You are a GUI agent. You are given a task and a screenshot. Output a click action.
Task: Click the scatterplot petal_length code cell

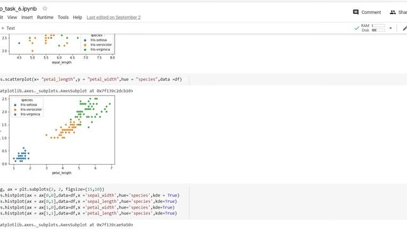(95, 80)
